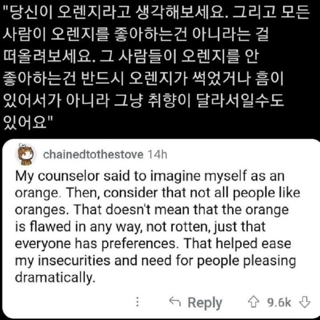Open the three-dot more options menu
The height and width of the screenshot is (320, 320).
pos(138,302)
